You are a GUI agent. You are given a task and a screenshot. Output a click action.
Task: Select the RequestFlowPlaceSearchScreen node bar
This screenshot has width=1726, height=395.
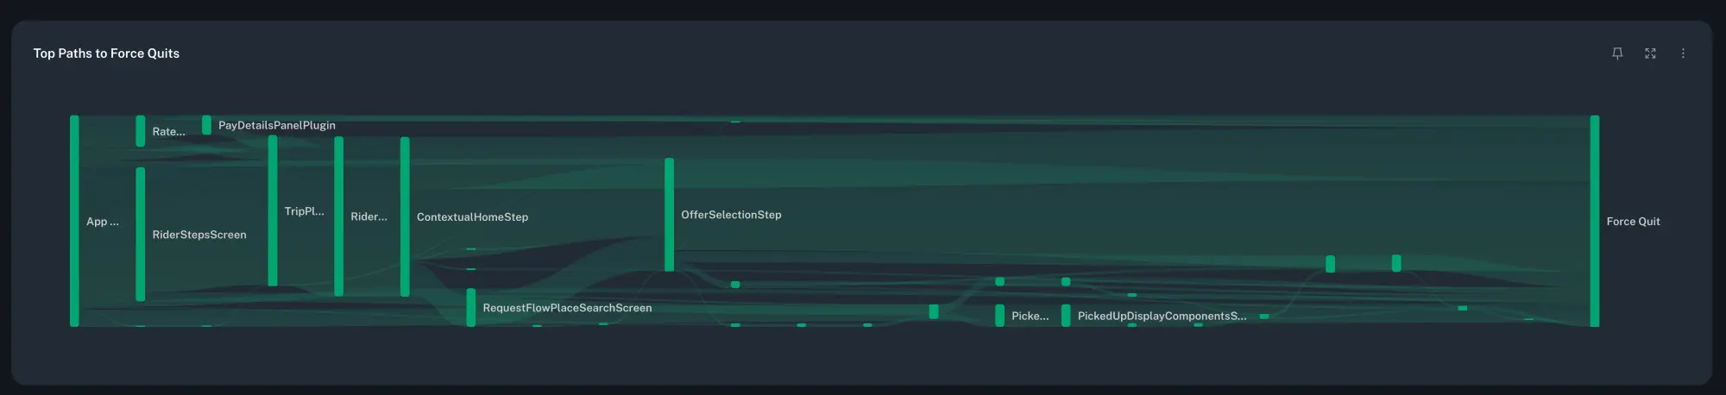pyautogui.click(x=471, y=308)
